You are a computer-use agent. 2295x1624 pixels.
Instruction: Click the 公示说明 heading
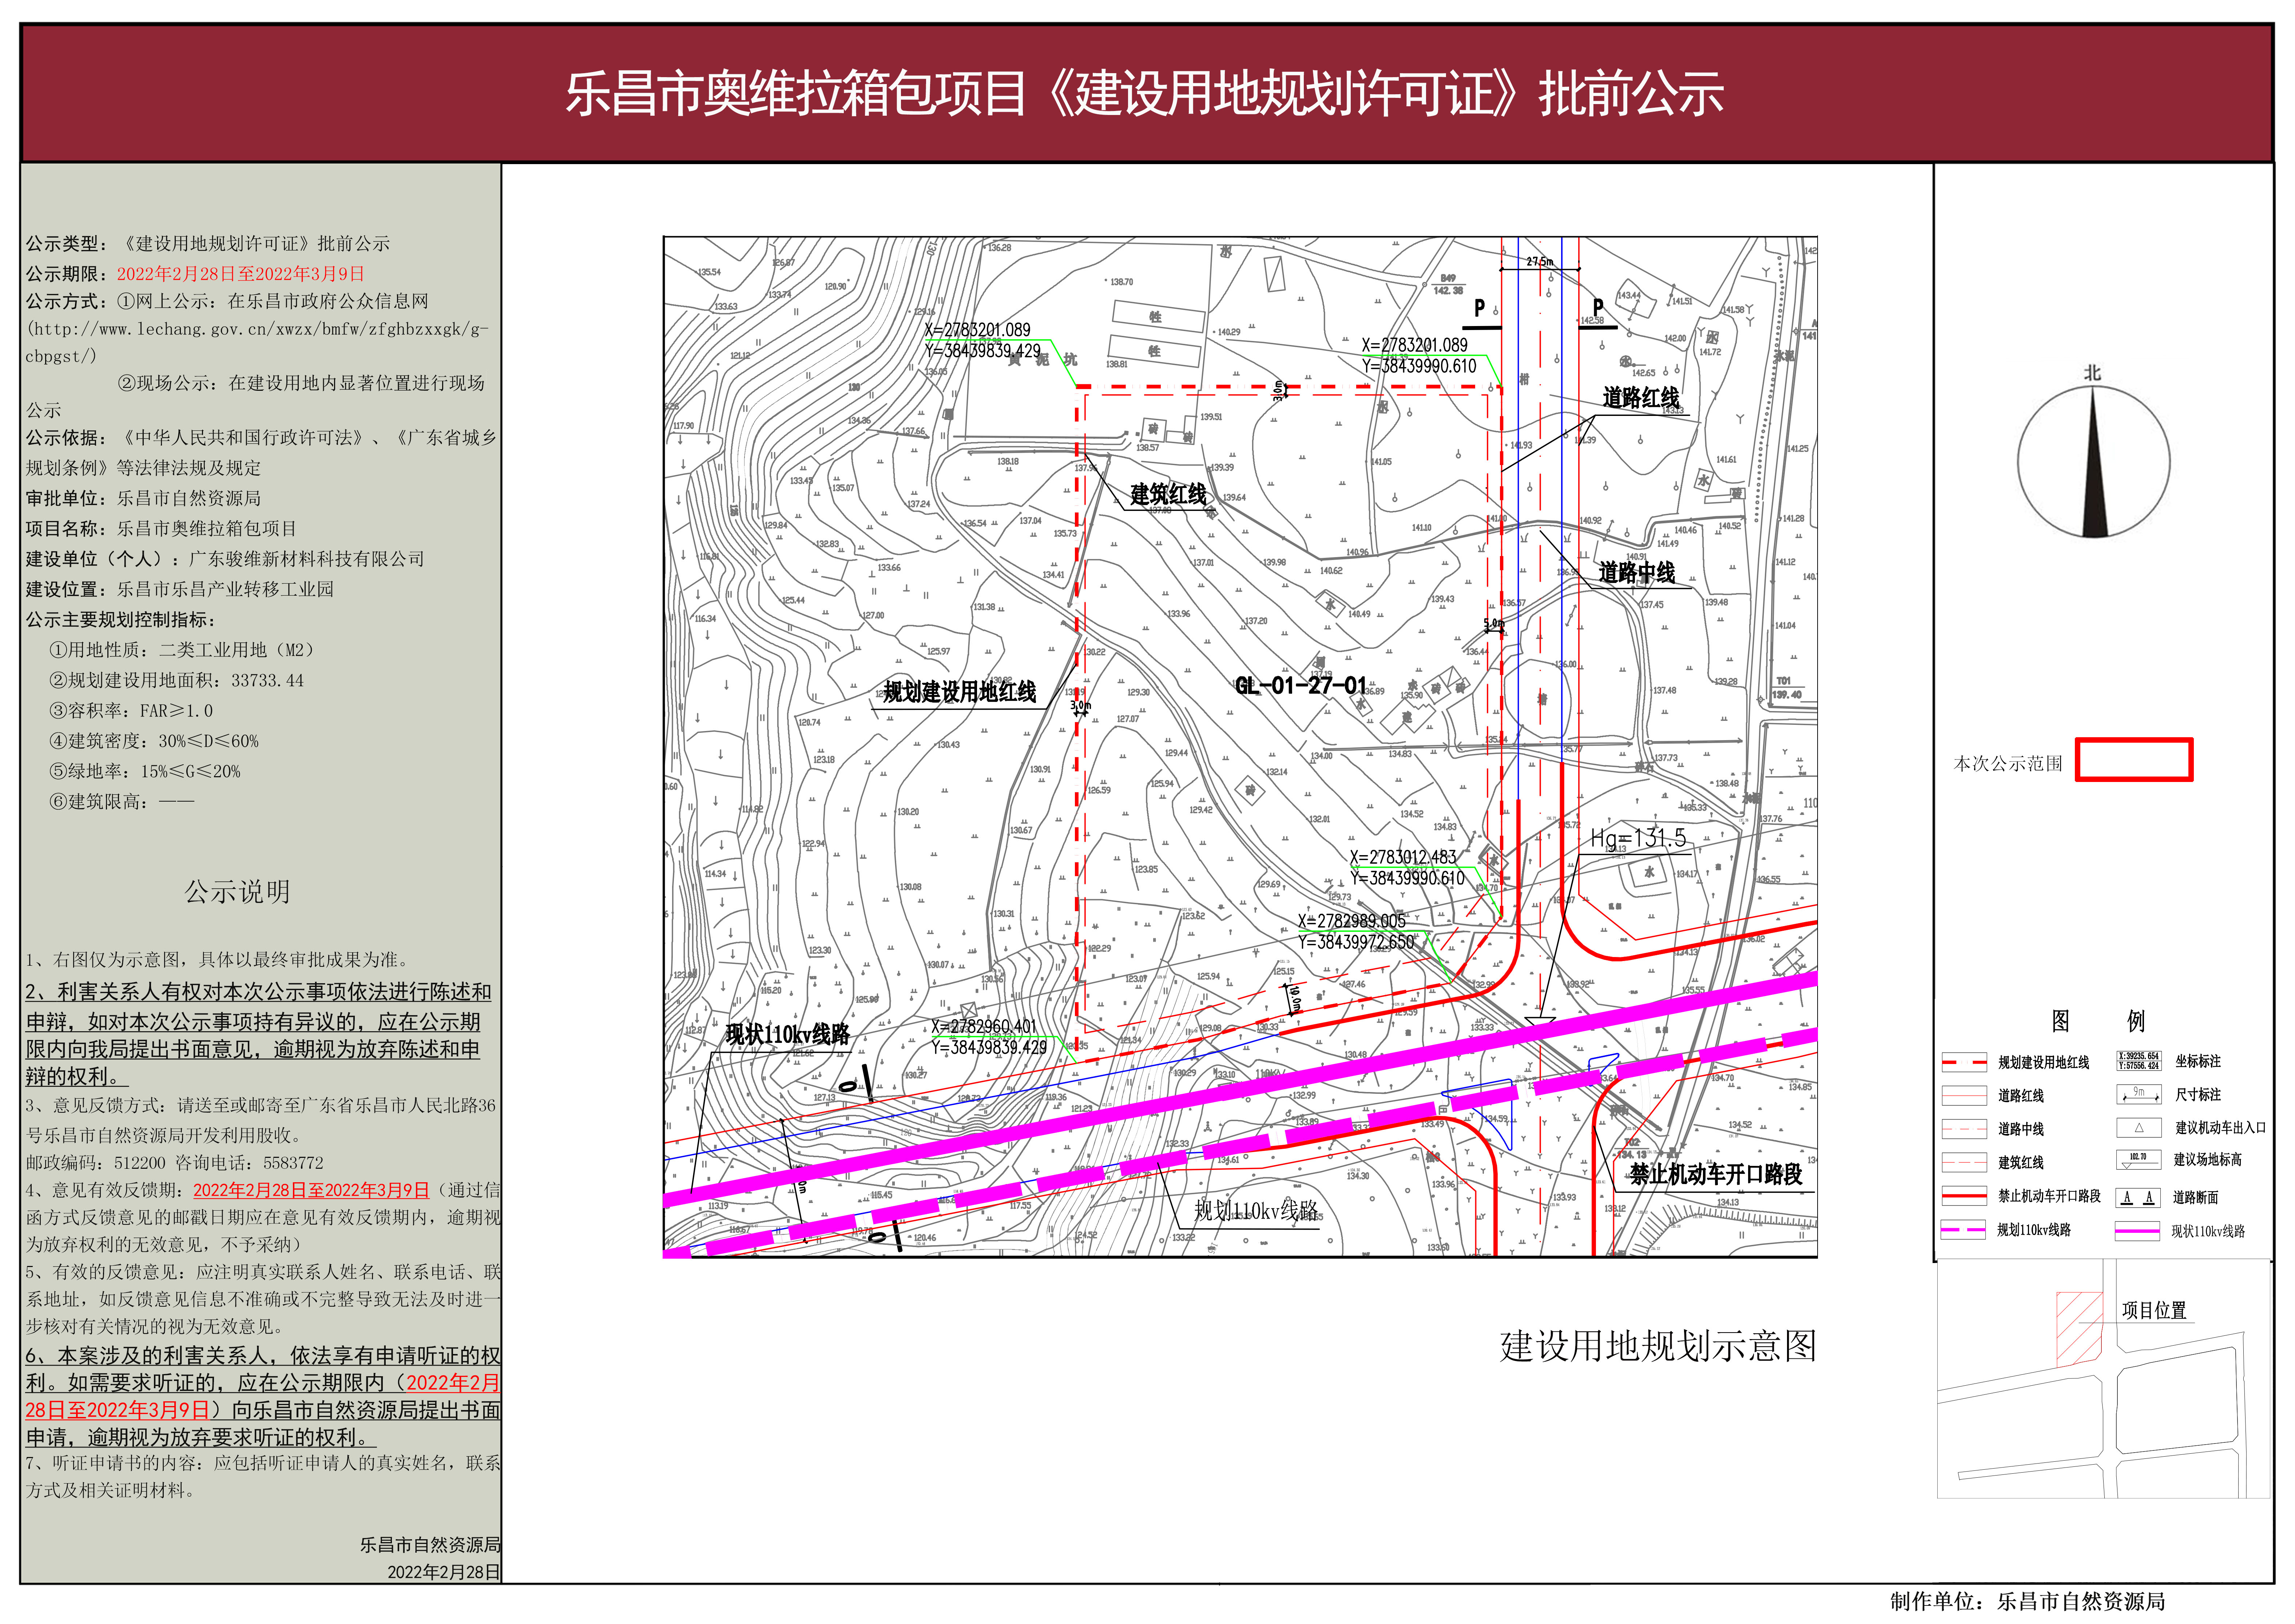coord(237,891)
